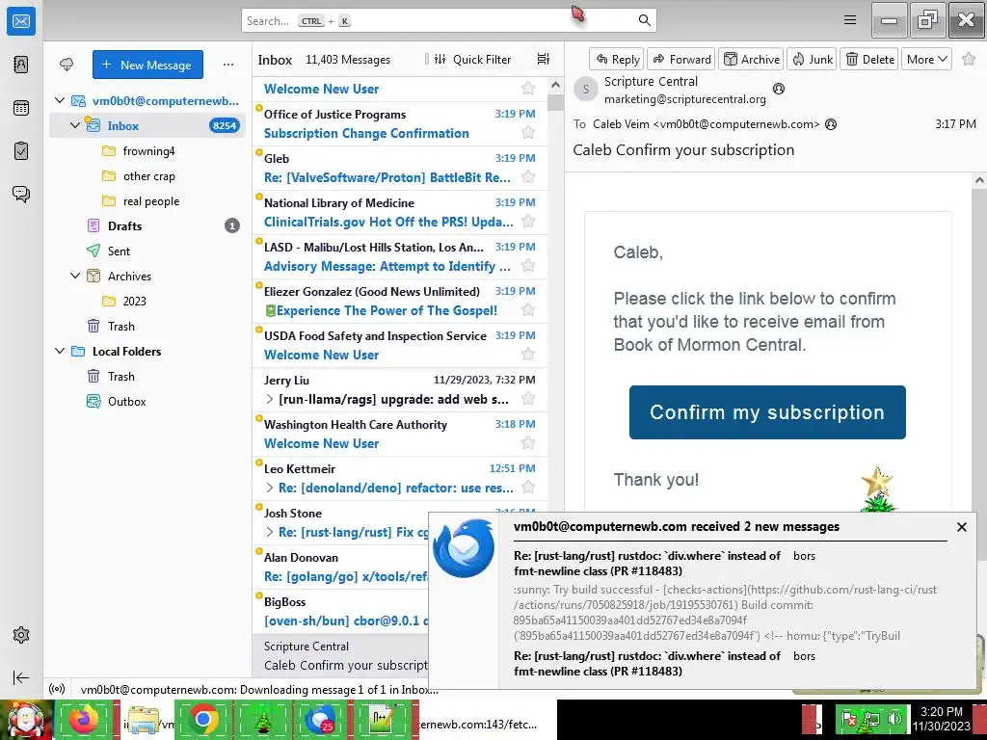
Task: Open the Thunderbird app menu
Action: (850, 20)
